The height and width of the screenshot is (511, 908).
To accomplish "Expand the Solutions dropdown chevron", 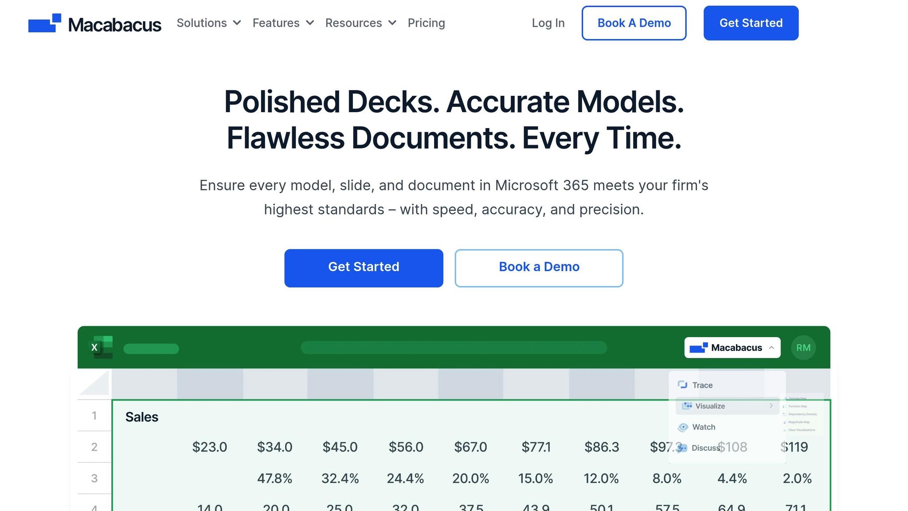I will 237,23.
